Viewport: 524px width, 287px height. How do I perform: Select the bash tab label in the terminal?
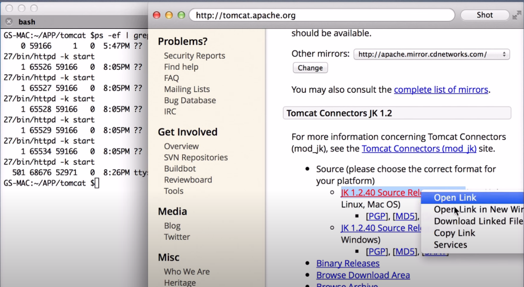tap(27, 22)
